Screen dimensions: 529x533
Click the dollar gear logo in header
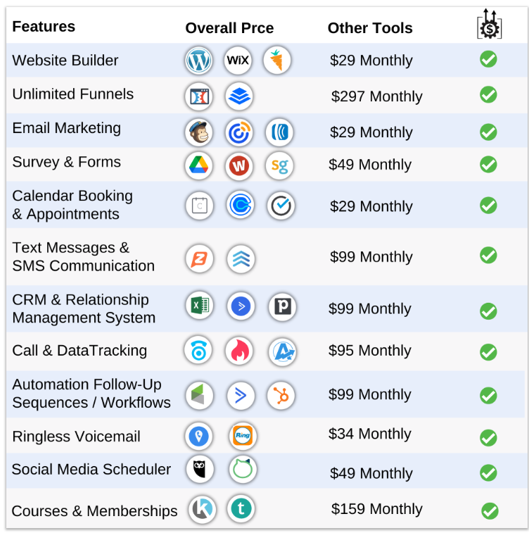(489, 25)
